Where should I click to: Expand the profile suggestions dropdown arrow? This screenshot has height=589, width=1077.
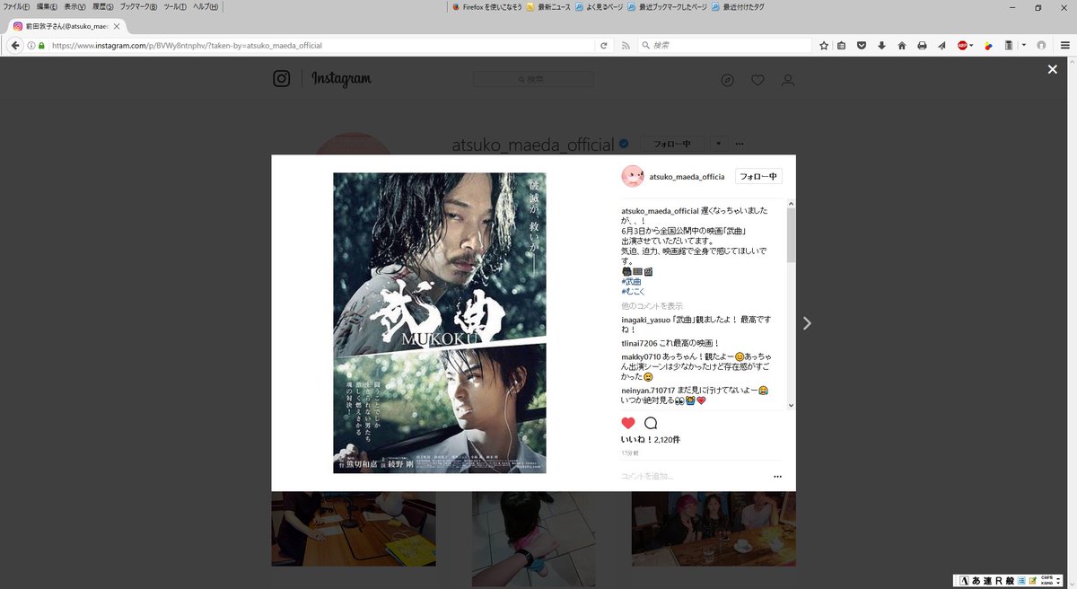(718, 144)
